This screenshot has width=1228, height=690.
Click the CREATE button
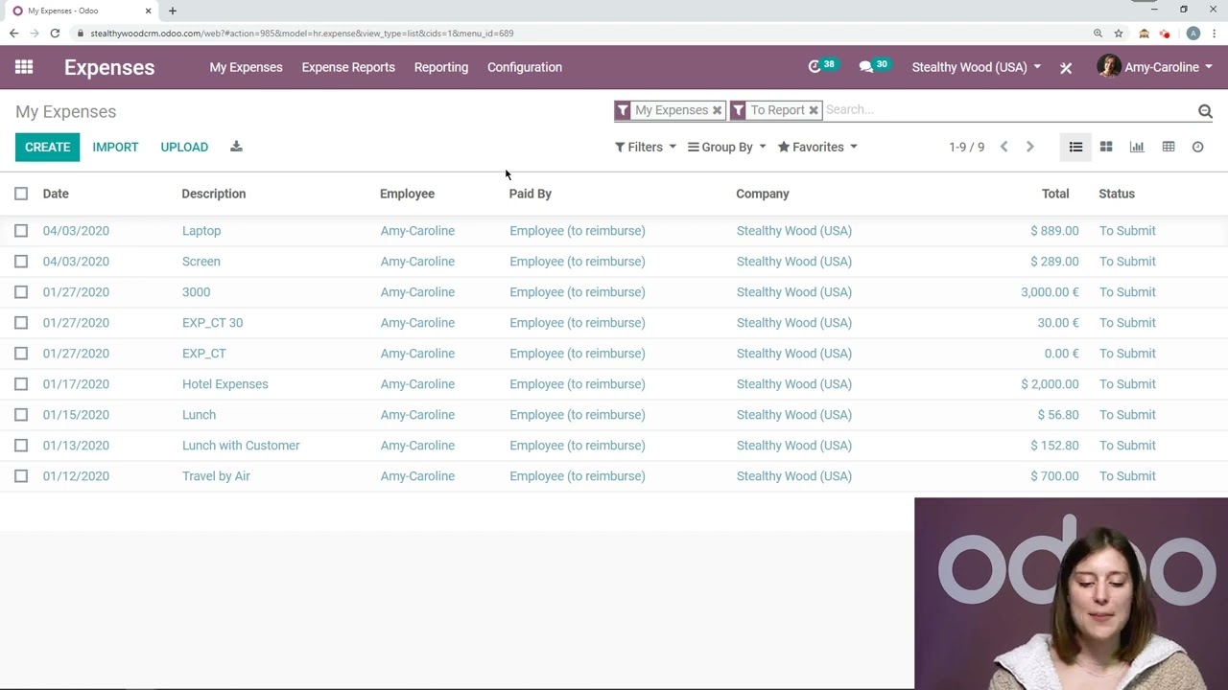point(47,147)
